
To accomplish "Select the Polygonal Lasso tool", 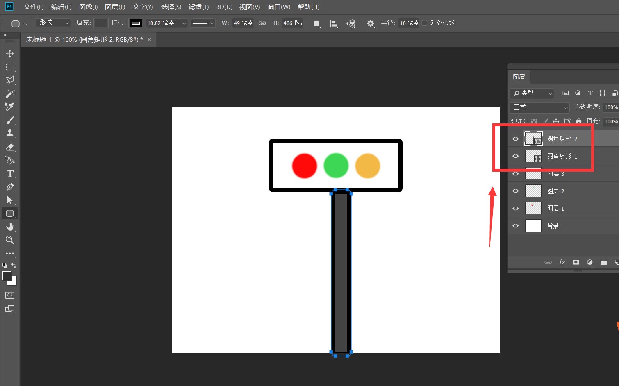I will click(10, 80).
